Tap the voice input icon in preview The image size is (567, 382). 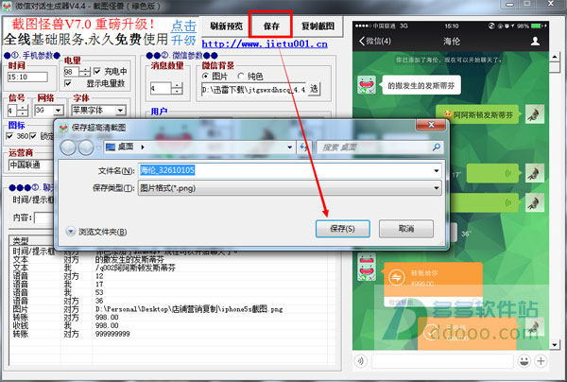(x=361, y=360)
